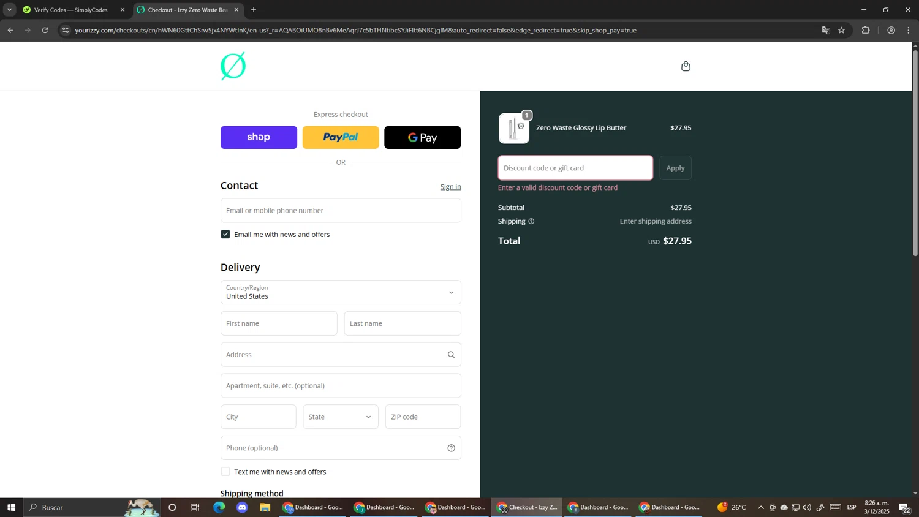This screenshot has height=517, width=919.
Task: Go back using the browser back arrow
Action: tap(10, 30)
